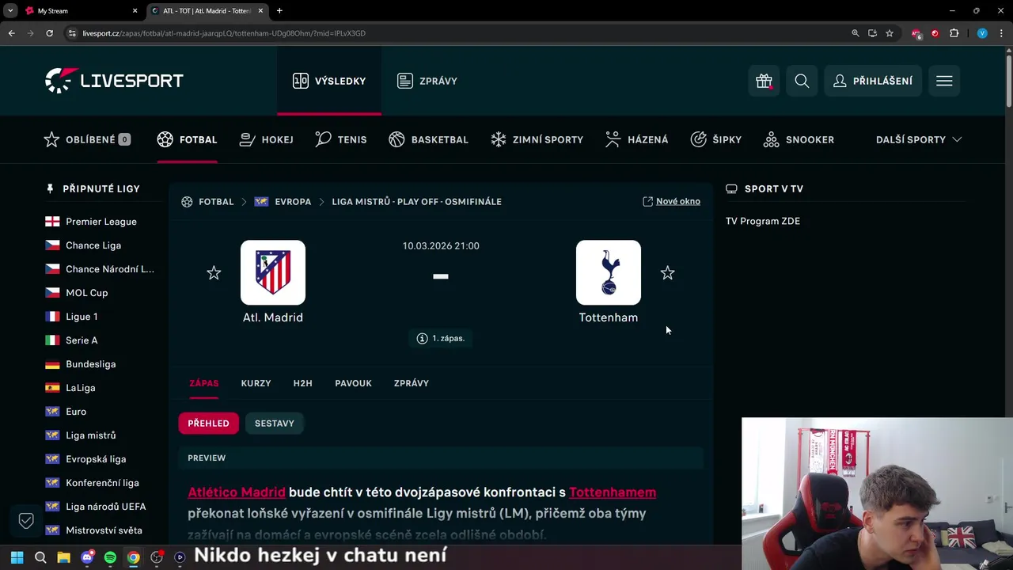Select the Přehled pill
The width and height of the screenshot is (1013, 570).
pos(208,424)
